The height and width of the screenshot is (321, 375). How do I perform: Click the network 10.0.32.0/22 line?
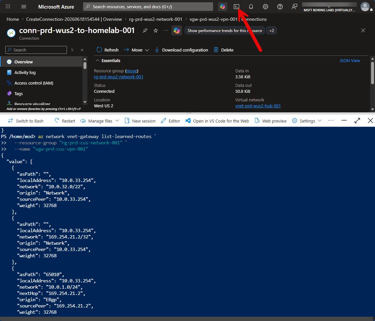(x=51, y=187)
